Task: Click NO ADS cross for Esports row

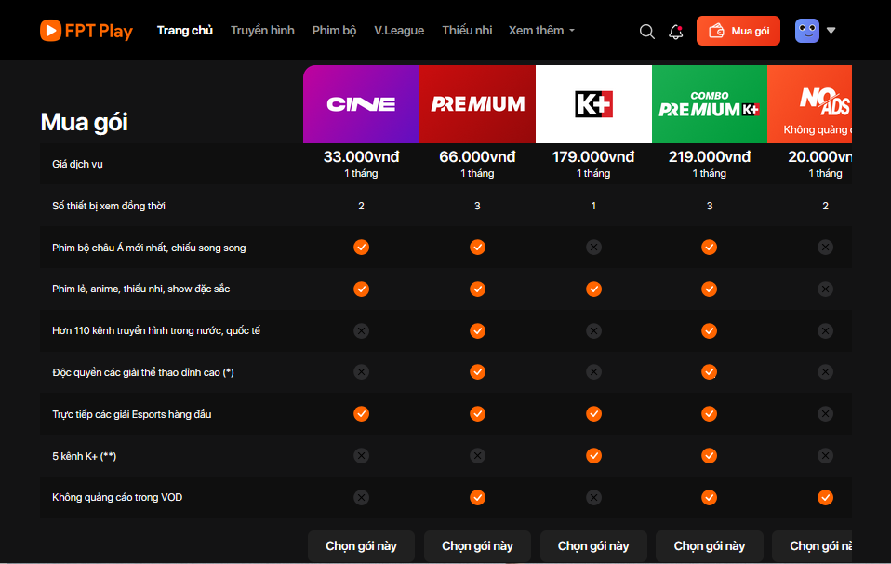Action: click(825, 414)
